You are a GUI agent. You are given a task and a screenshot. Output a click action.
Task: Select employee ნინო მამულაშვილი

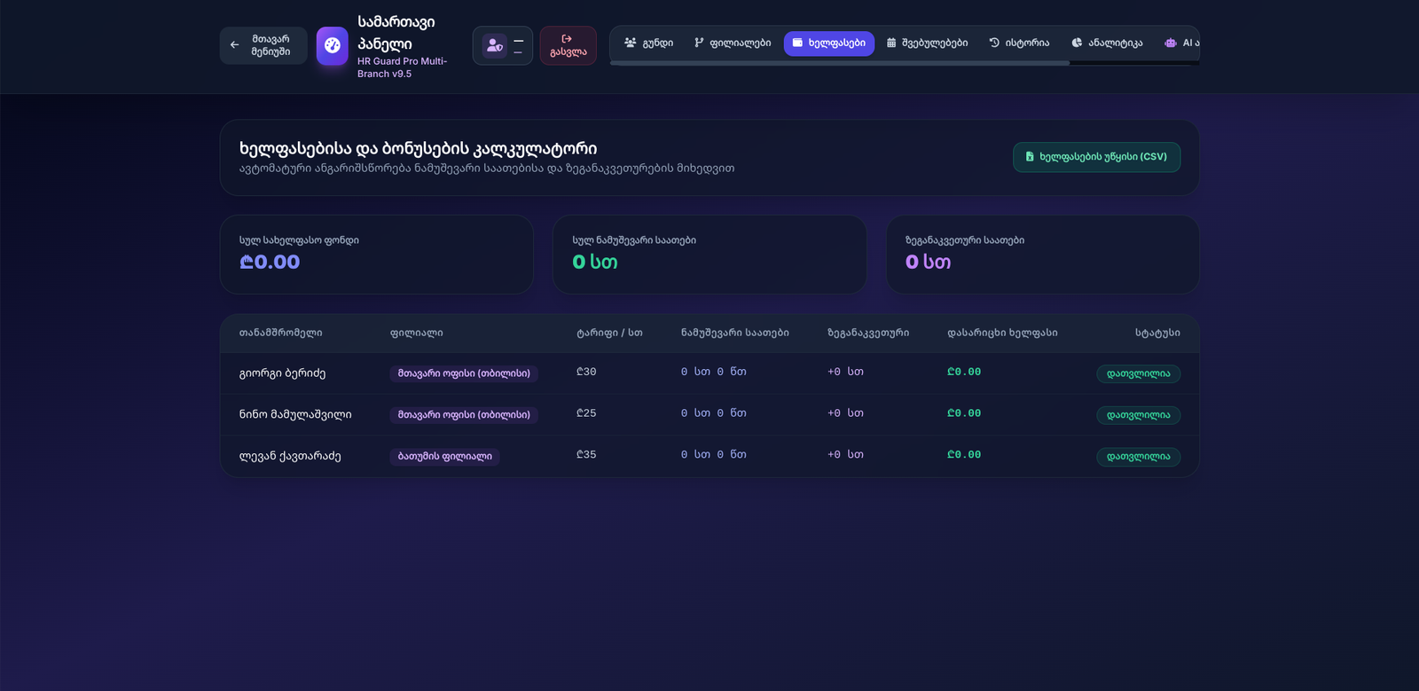click(x=295, y=414)
